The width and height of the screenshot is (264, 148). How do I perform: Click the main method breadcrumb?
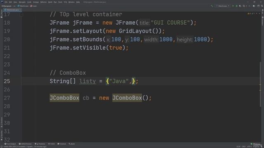(34, 6)
